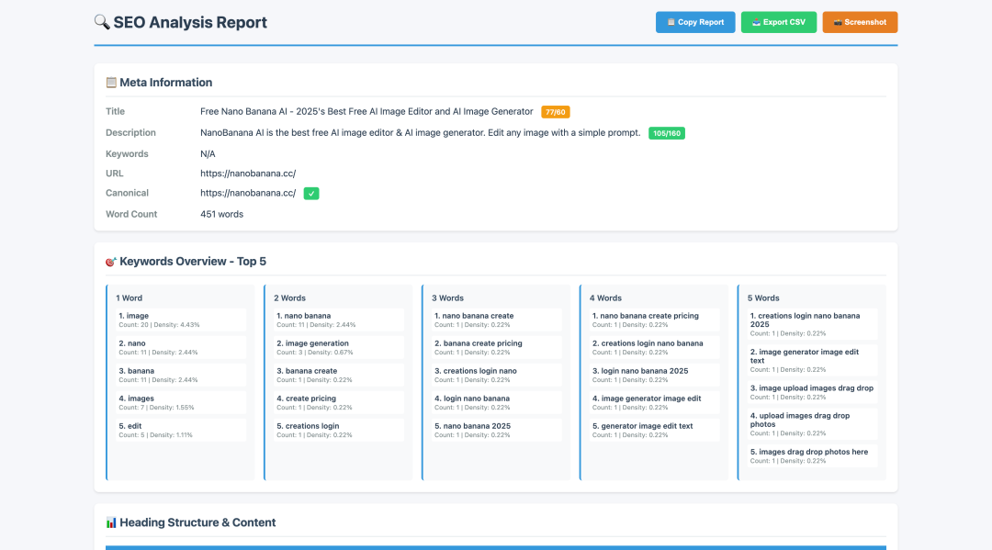Screen dimensions: 992x550
Task: Select '1. nano banana create' in 3 Words
Action: coord(497,320)
